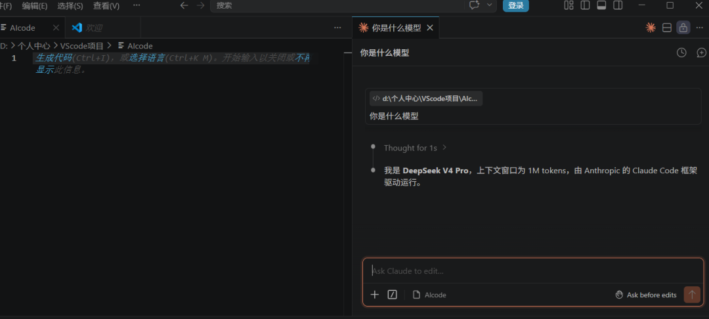Click line number 1 in the editor

[x=14, y=58]
